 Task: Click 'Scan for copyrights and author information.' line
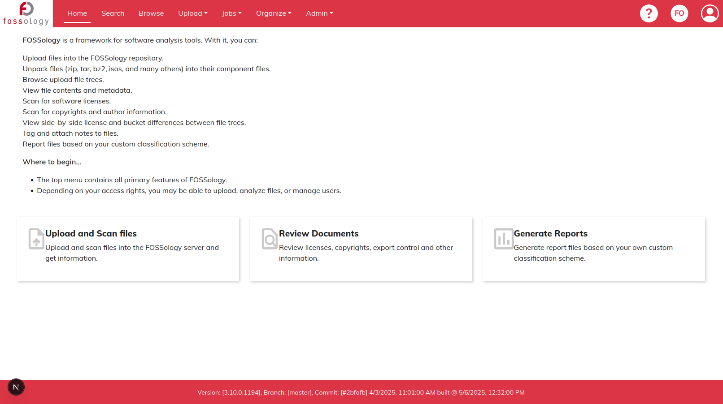click(x=95, y=112)
